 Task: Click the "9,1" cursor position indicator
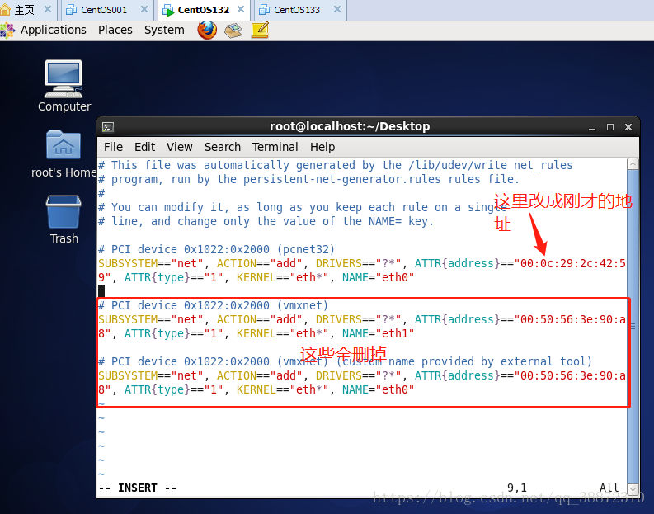517,488
